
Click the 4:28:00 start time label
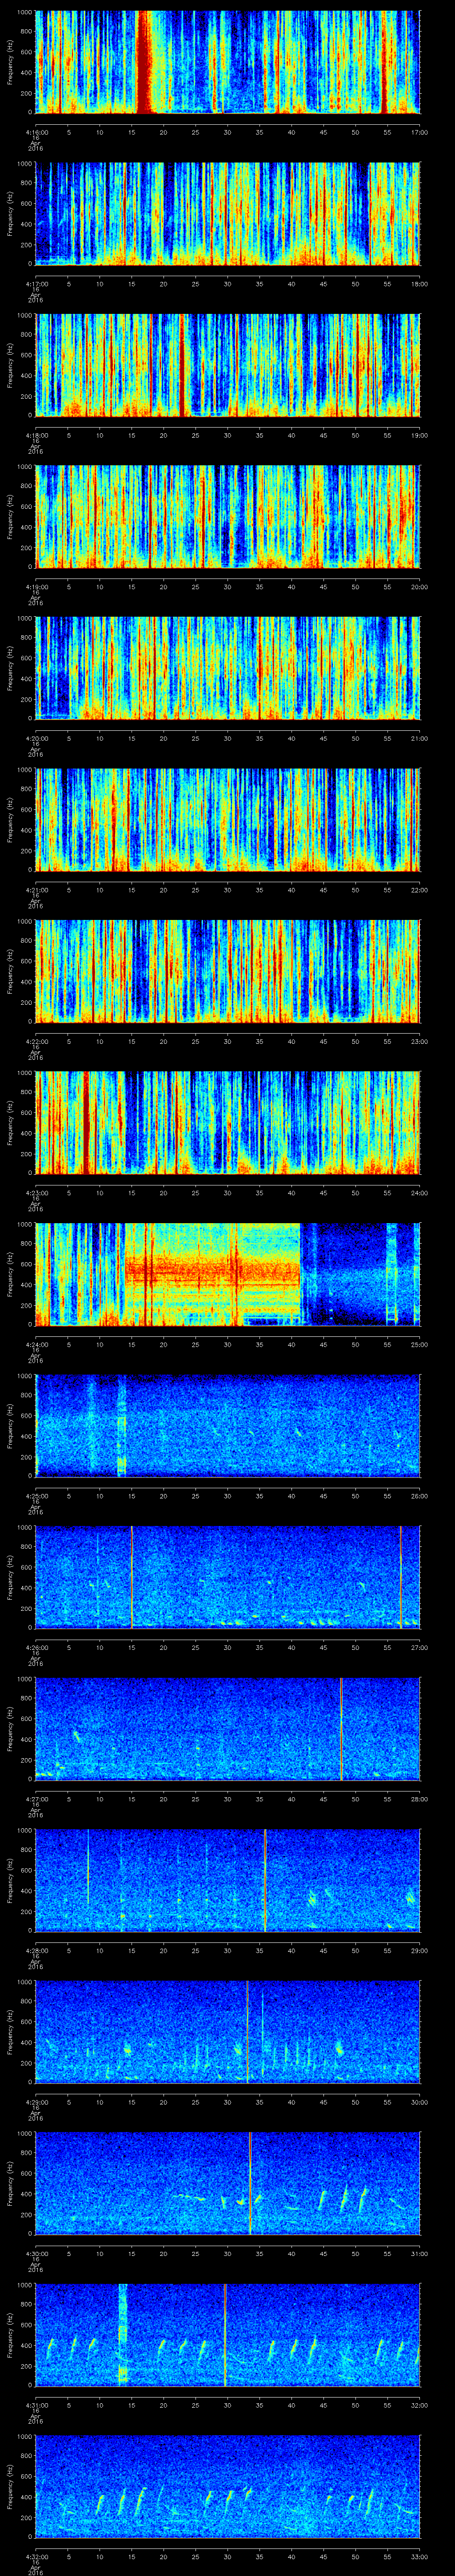(x=36, y=1950)
